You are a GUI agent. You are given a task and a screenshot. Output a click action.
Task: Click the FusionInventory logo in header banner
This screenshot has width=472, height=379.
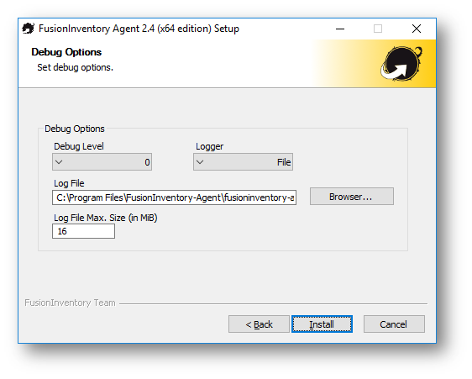pos(401,64)
